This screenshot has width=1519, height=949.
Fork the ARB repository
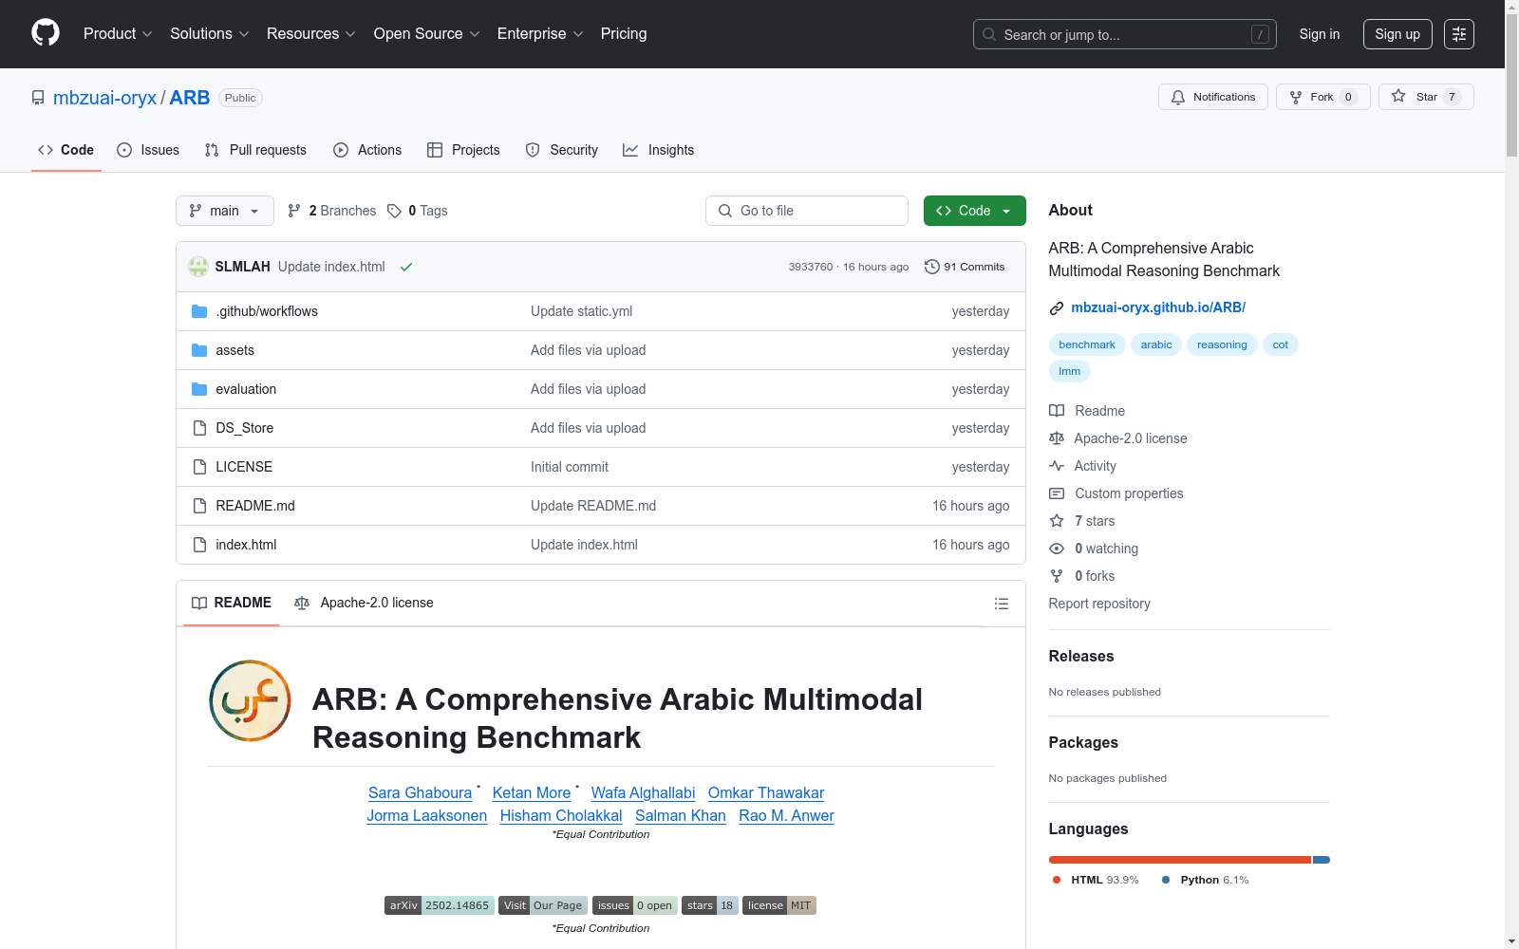tap(1323, 97)
